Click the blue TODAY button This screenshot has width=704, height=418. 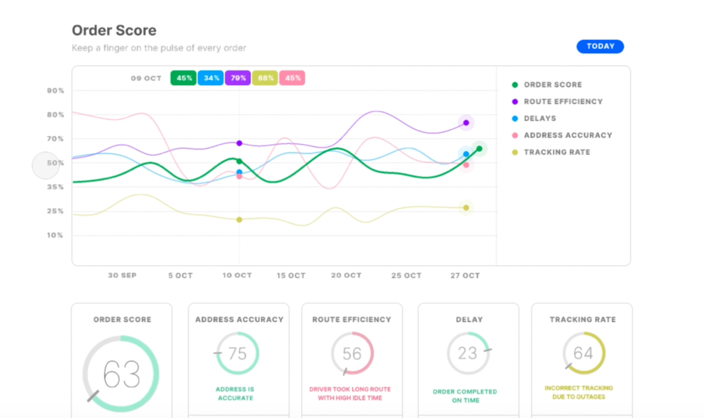(x=600, y=46)
